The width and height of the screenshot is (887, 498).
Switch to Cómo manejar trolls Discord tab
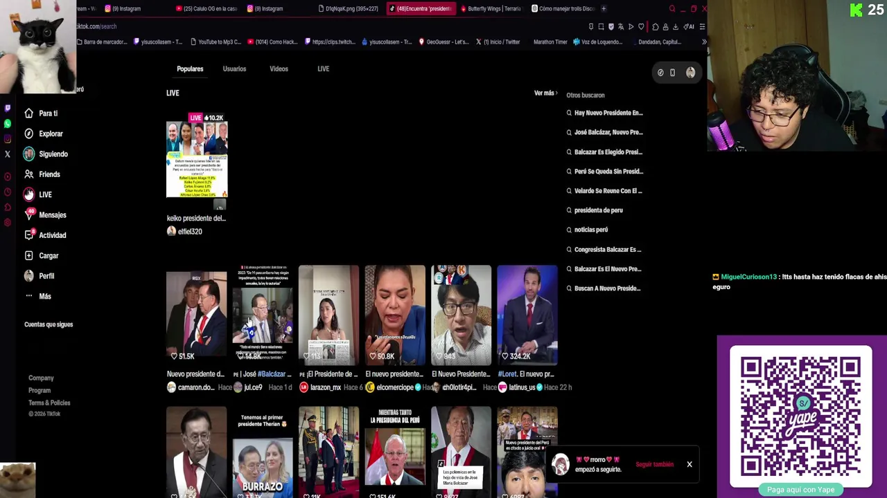point(563,9)
